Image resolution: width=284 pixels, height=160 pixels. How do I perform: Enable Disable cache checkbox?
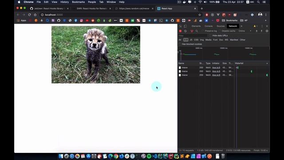pyautogui.click(x=220, y=31)
